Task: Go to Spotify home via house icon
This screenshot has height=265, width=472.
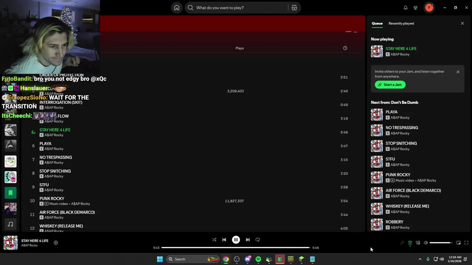Action: pyautogui.click(x=177, y=8)
